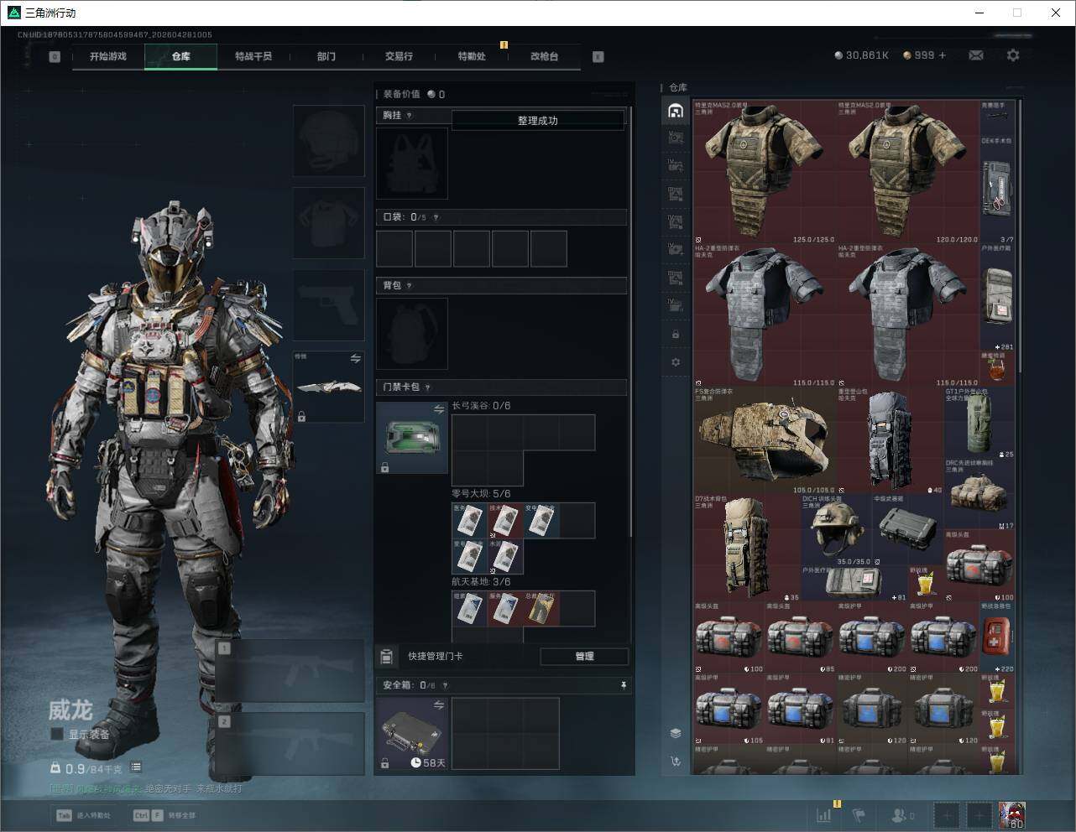Viewport: 1076px width, 832px height.
Task: Toggle the 显示装备 checkbox
Action: coord(57,734)
